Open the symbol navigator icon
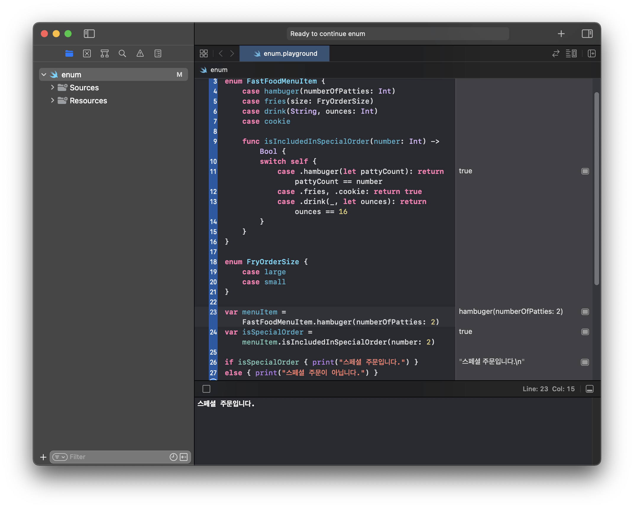The width and height of the screenshot is (634, 509). (104, 53)
